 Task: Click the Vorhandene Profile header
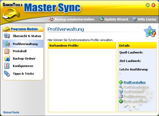pyautogui.click(x=82, y=46)
